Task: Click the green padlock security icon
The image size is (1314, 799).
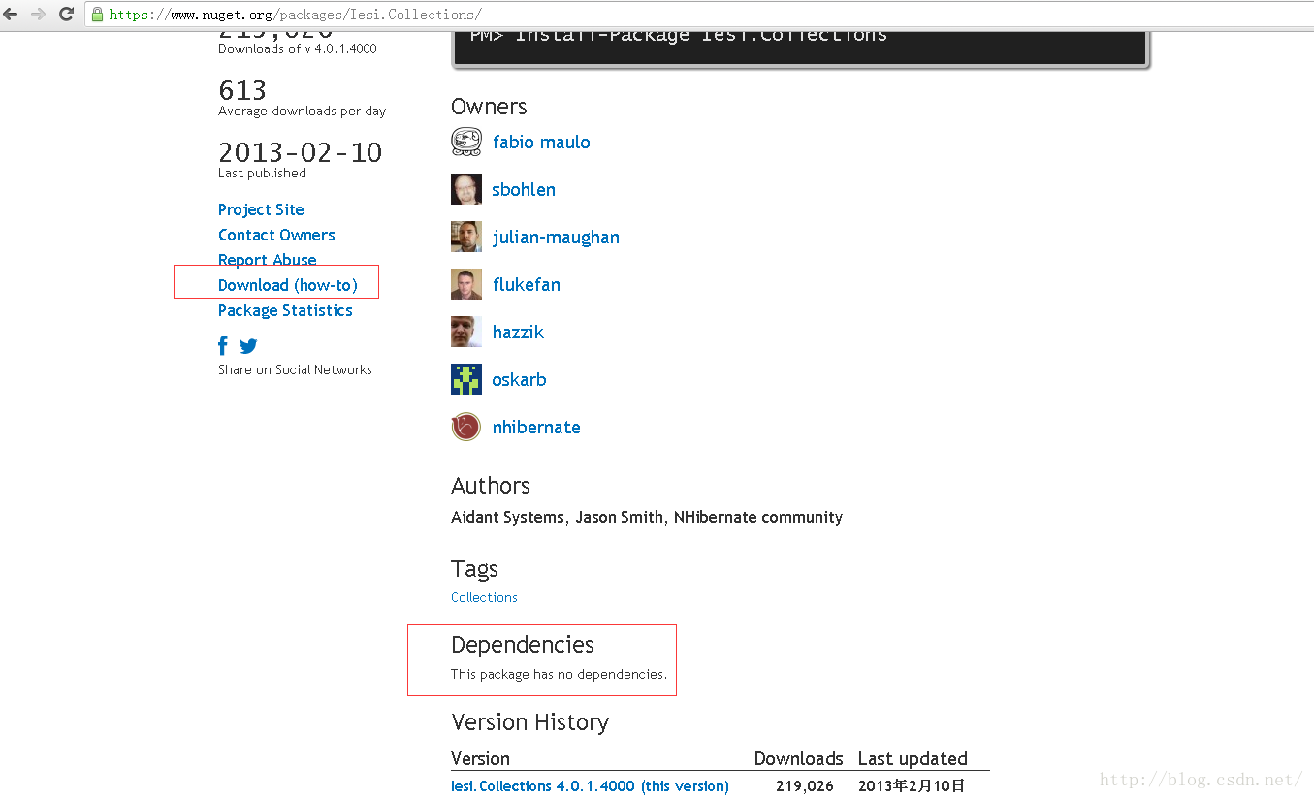Action: coord(97,15)
